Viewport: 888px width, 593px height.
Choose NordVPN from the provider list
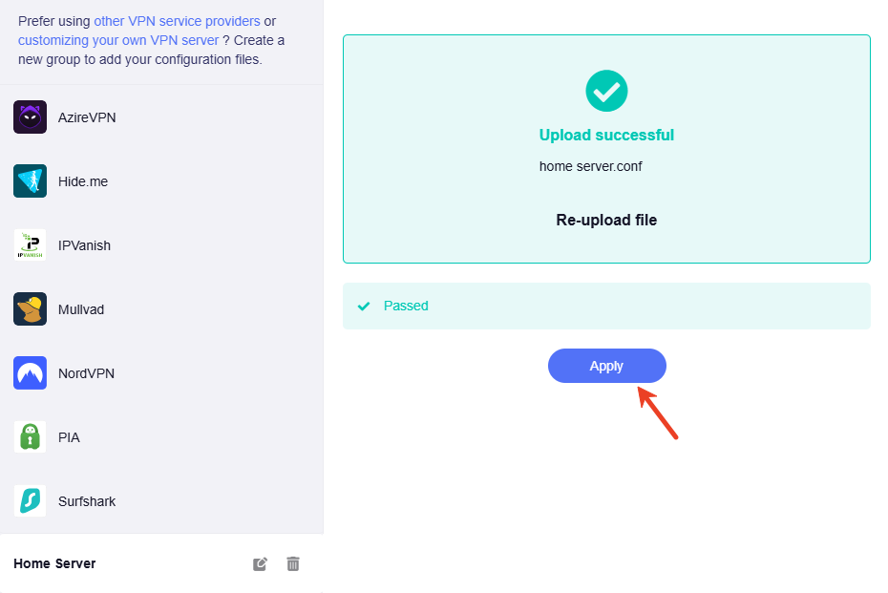click(x=86, y=373)
